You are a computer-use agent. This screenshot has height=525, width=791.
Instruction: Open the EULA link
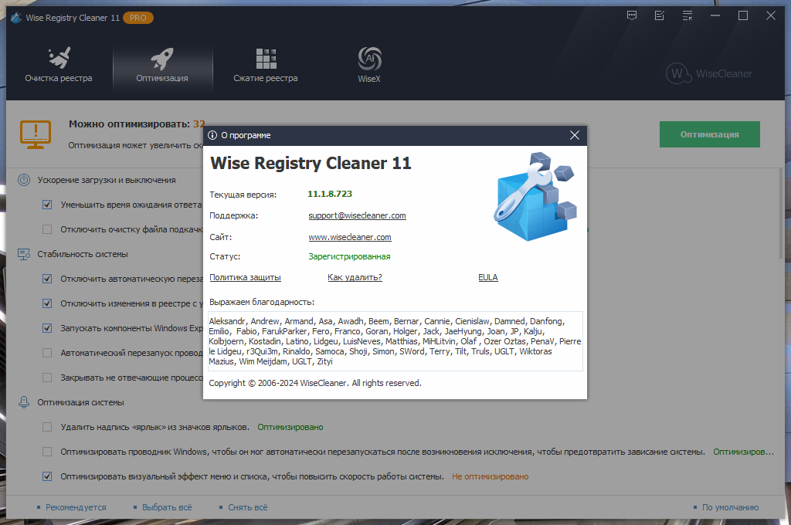[488, 277]
